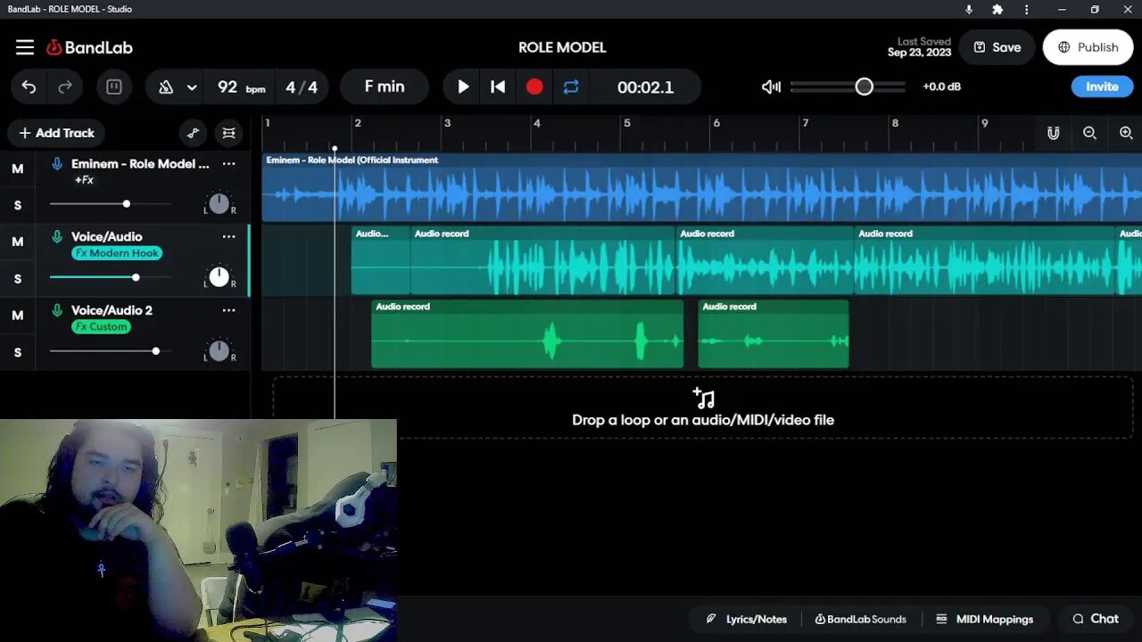Open Voice/Audio track options menu
Viewport: 1142px width, 642px height.
[x=229, y=237]
